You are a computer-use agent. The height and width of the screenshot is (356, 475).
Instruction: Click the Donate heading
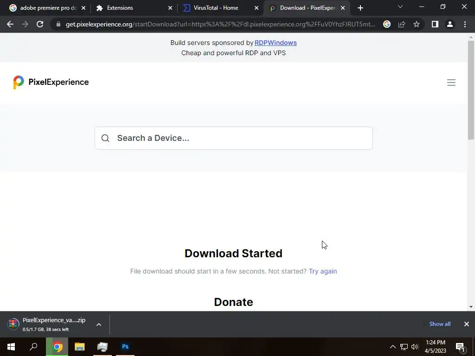pyautogui.click(x=234, y=302)
